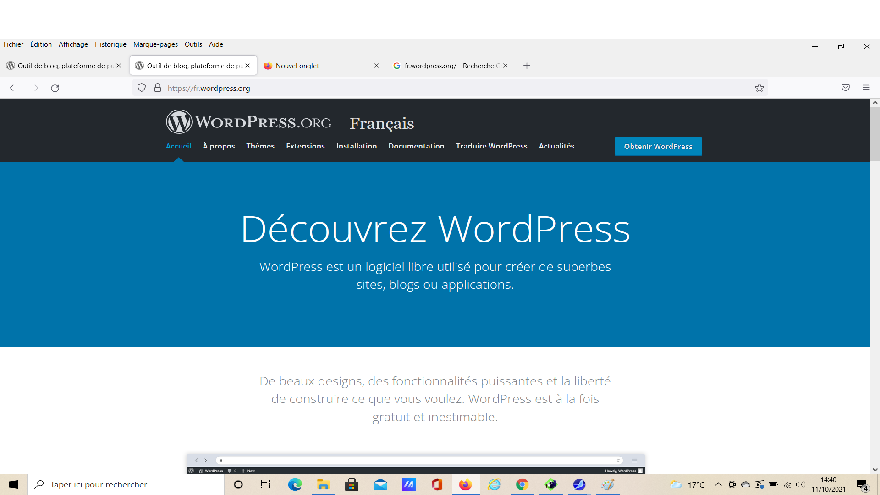Open the Historique menu

point(110,44)
